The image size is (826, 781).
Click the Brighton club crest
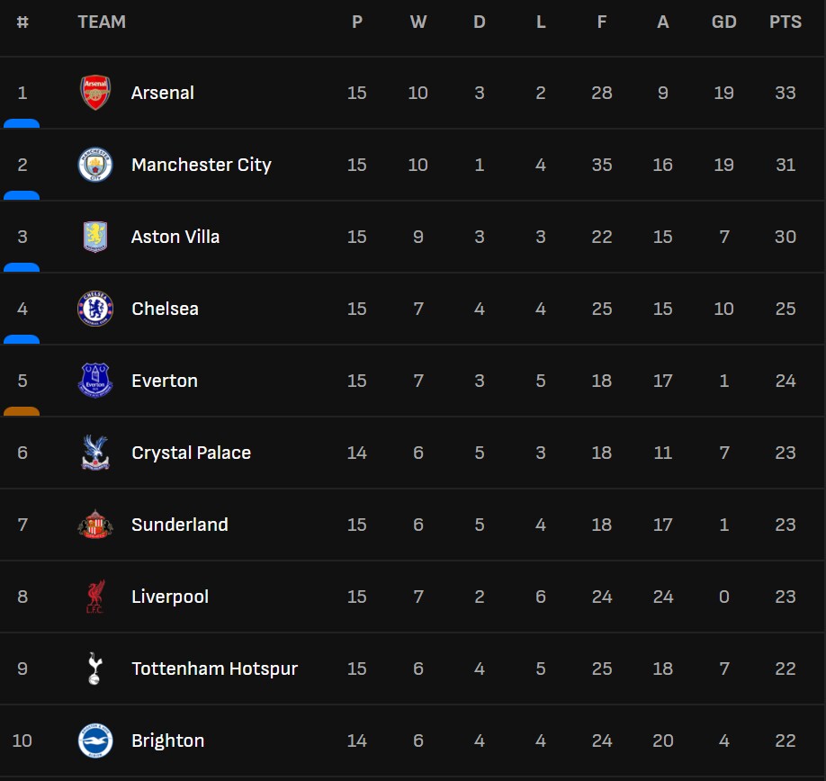[x=95, y=741]
